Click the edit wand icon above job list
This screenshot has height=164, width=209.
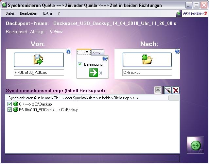coord(167,90)
